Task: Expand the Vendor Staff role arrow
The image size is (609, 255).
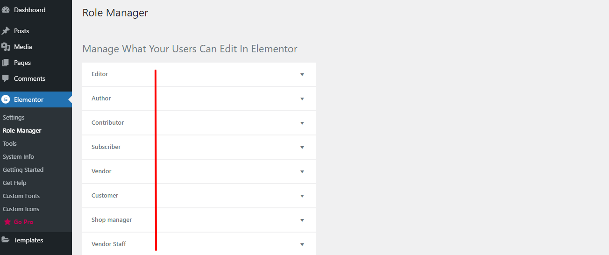Action: tap(302, 245)
